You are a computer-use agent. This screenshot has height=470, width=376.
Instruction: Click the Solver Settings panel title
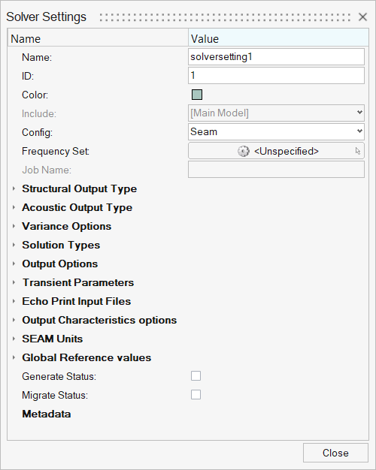(x=47, y=17)
